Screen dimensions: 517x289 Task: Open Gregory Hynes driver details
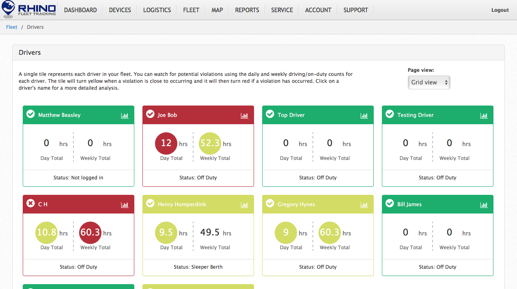(296, 205)
